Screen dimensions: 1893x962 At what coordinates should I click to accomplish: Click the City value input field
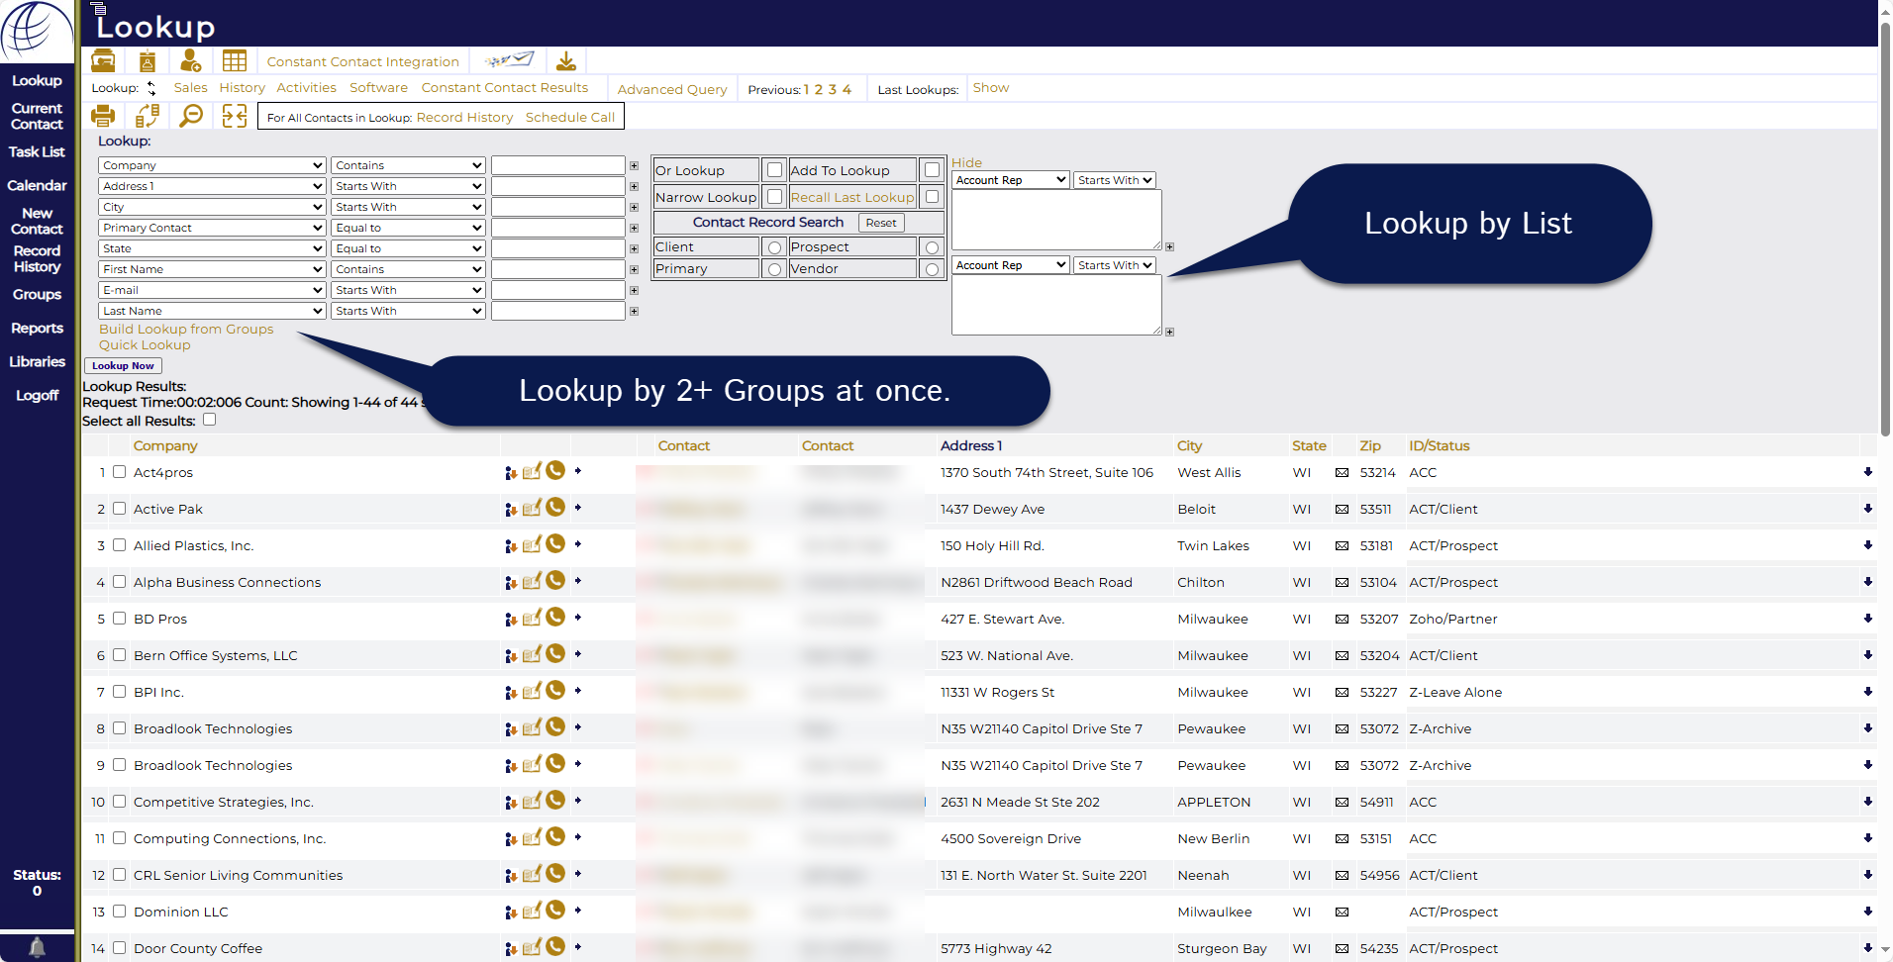[558, 207]
